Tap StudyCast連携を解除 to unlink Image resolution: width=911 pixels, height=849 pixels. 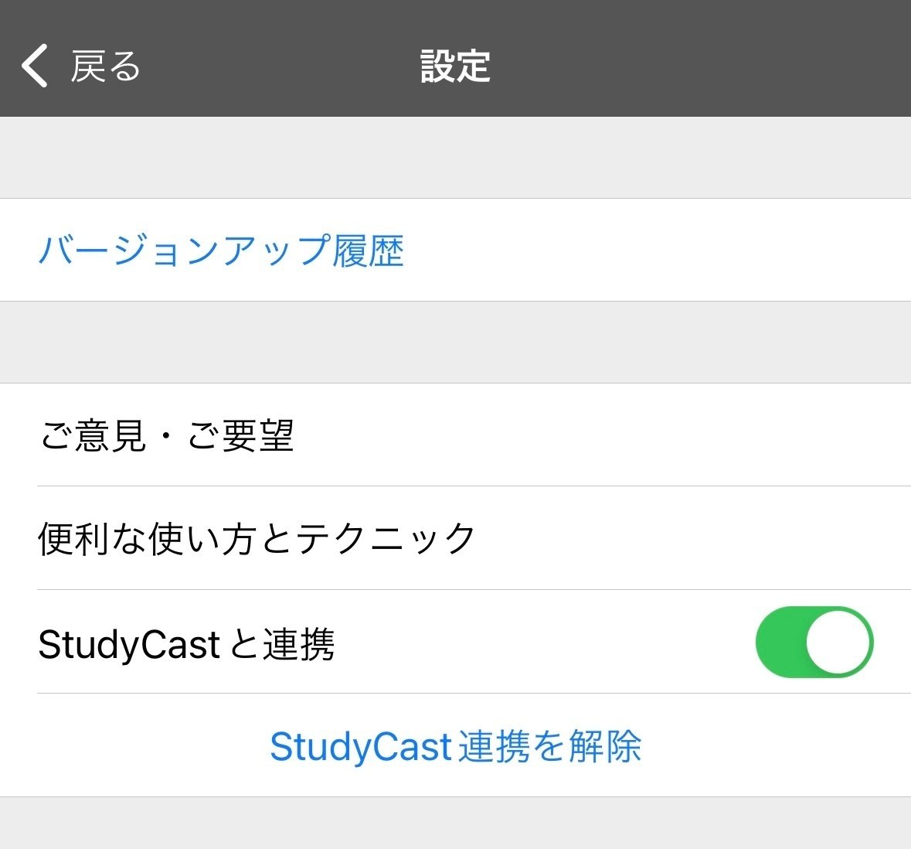click(455, 746)
